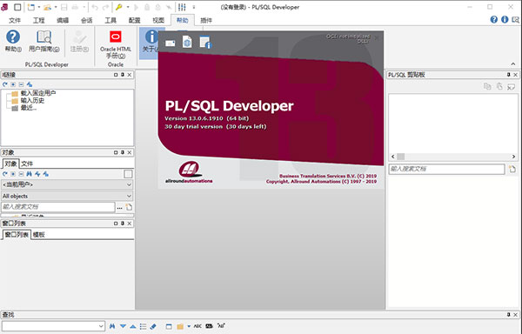Open the dropdown arrow beside search folder icon

(x=189, y=326)
